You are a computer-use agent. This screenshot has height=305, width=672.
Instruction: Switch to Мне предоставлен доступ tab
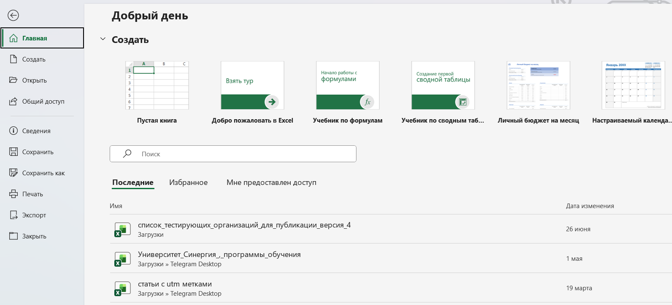[x=271, y=182]
